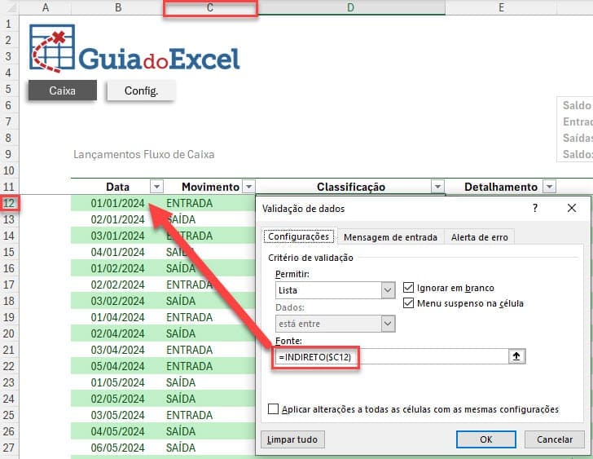Collapse the Fonte range selector arrow icon
The width and height of the screenshot is (593, 459).
point(516,356)
